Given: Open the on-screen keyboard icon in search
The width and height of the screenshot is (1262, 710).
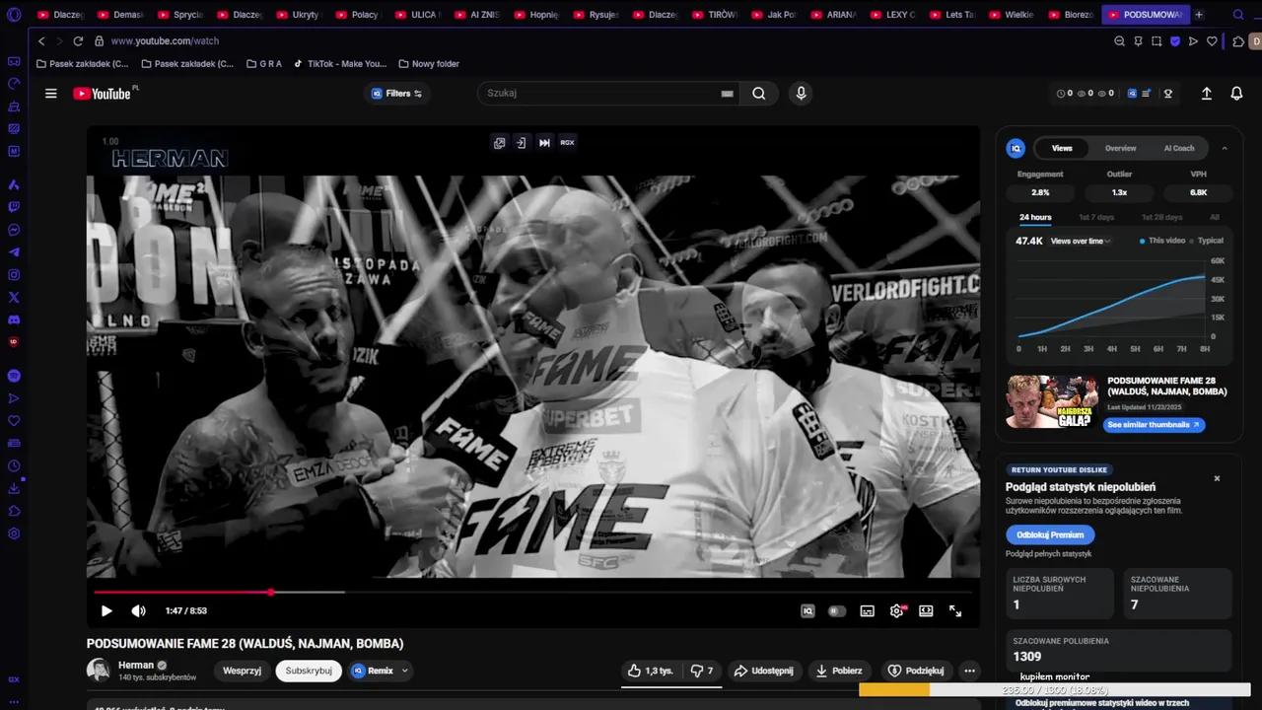Looking at the screenshot, I should (x=727, y=94).
